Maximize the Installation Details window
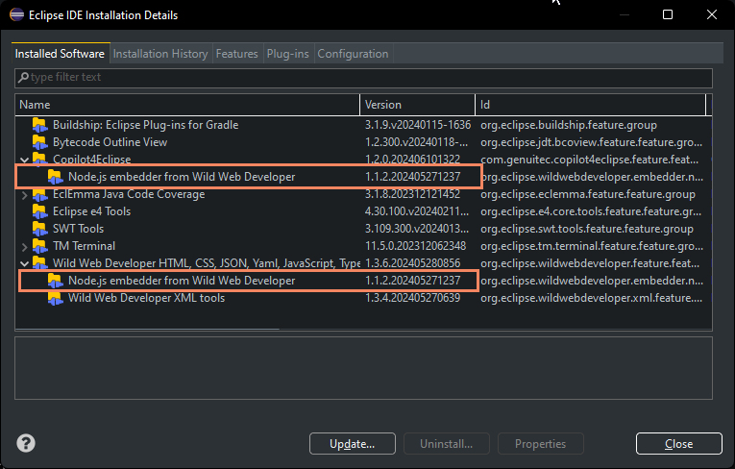This screenshot has width=735, height=469. pos(668,14)
